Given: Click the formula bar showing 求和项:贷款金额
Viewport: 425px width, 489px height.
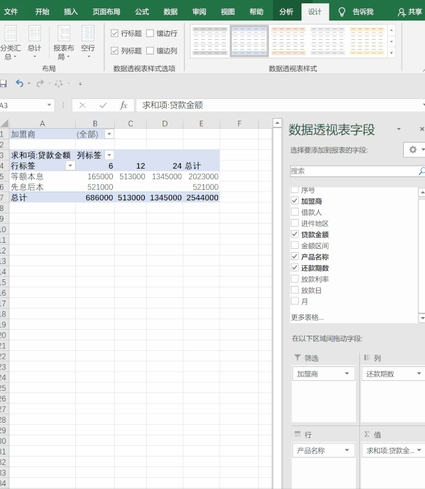Looking at the screenshot, I should click(280, 105).
